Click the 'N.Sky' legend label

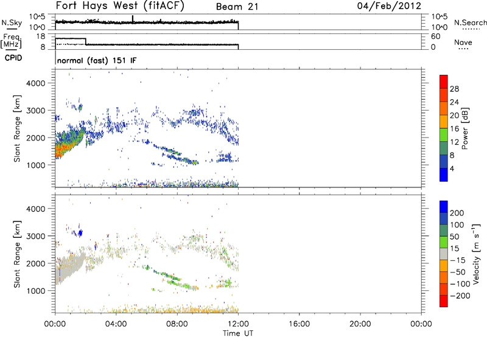tap(12, 23)
